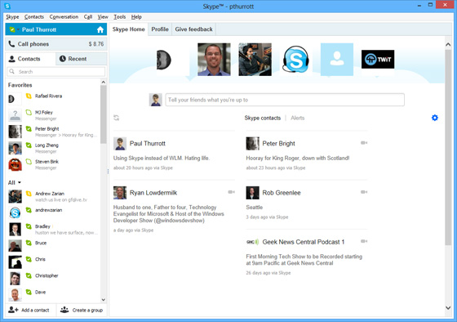Click the radio studio photo in the header
This screenshot has height=322, width=457.
[x=255, y=60]
